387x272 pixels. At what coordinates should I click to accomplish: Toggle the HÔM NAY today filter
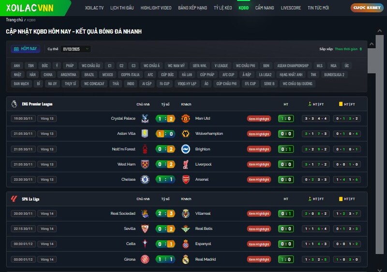click(x=26, y=49)
